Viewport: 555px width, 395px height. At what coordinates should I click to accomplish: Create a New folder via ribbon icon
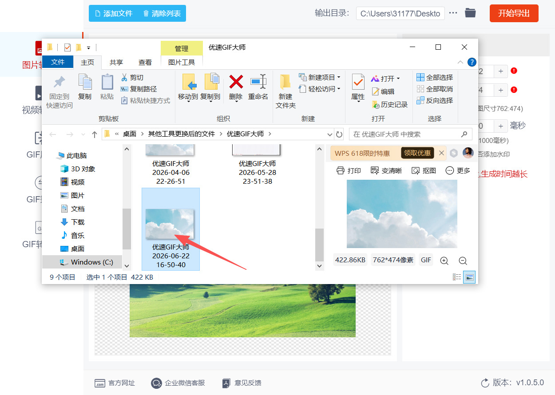tap(285, 82)
